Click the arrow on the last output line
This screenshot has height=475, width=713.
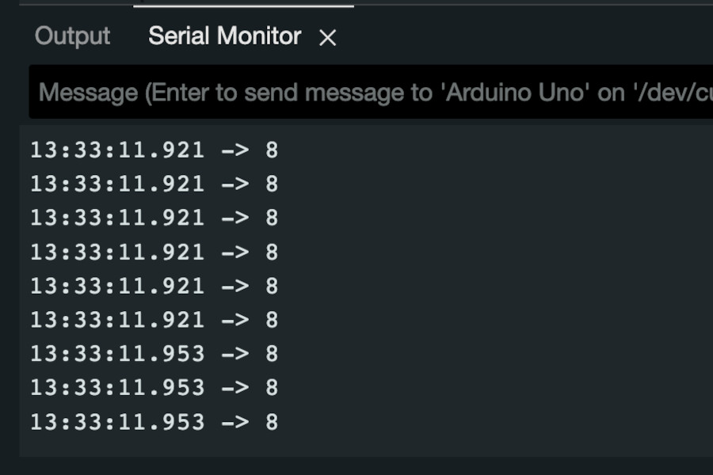click(235, 422)
